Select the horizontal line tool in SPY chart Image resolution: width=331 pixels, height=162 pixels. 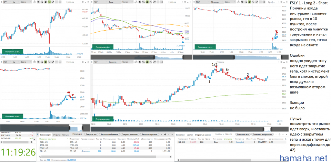pos(56,2)
